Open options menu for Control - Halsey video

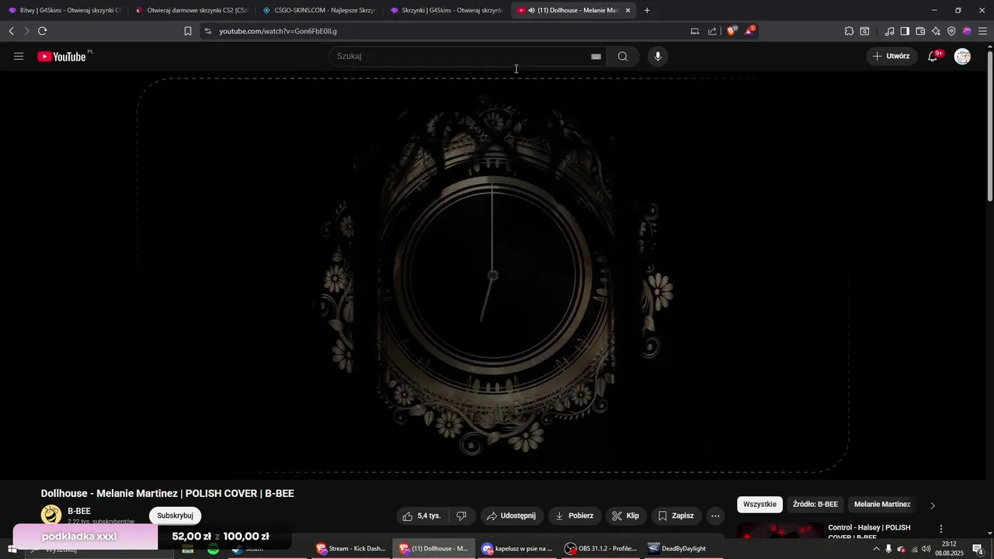click(941, 529)
